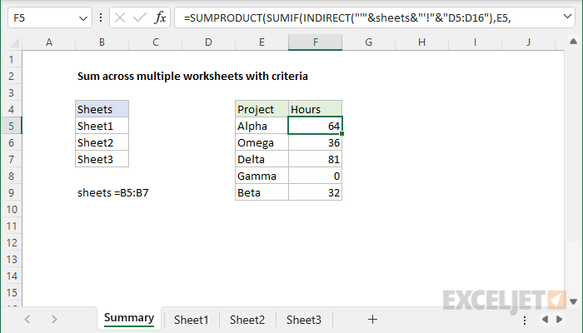The width and height of the screenshot is (583, 333).
Task: Open the Insert Function fx dialog
Action: [x=160, y=17]
